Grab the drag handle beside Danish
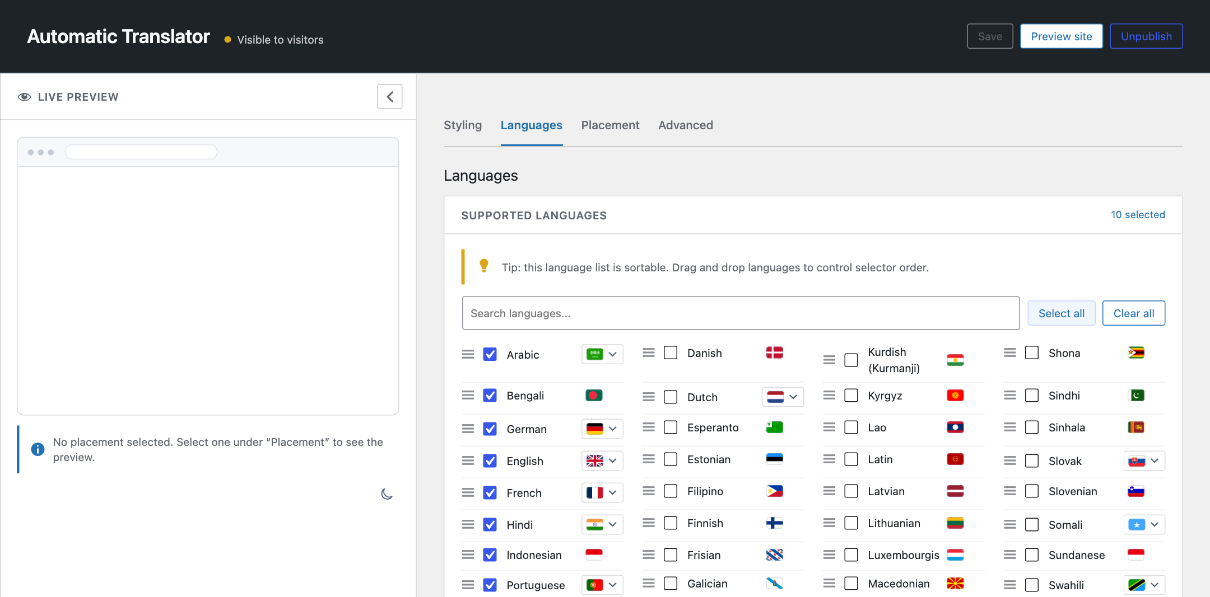Screen dimensions: 1210x597 [649, 352]
